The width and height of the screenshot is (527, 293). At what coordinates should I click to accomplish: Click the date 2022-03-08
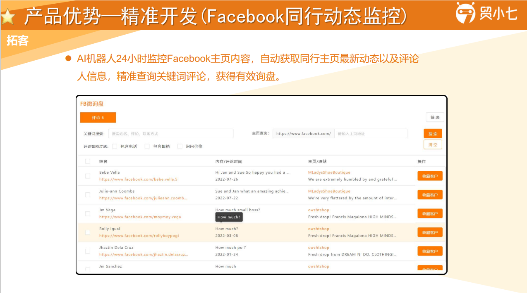tap(227, 236)
